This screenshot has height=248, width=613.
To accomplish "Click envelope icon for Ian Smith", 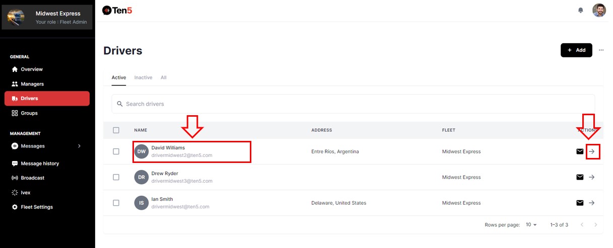I will (x=580, y=203).
